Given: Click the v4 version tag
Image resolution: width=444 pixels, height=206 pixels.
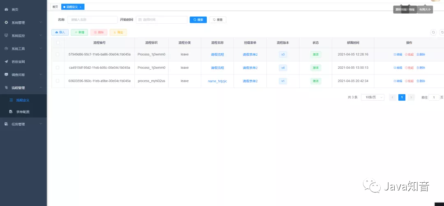Looking at the screenshot, I should coord(283,68).
